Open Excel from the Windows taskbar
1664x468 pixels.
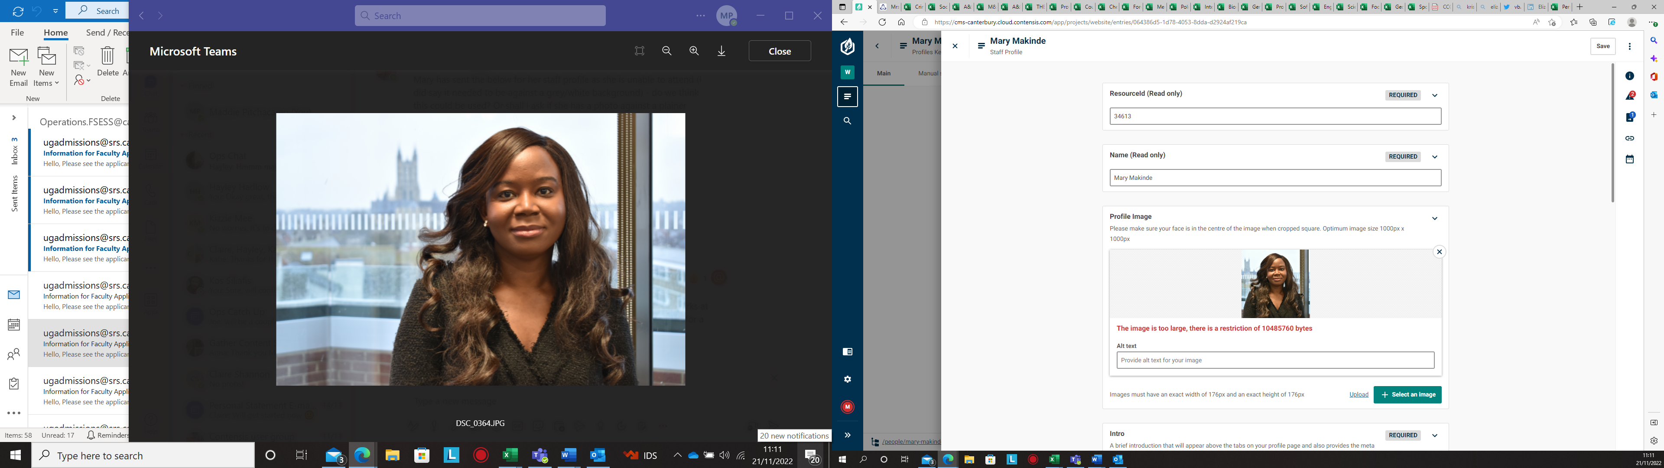click(x=510, y=456)
